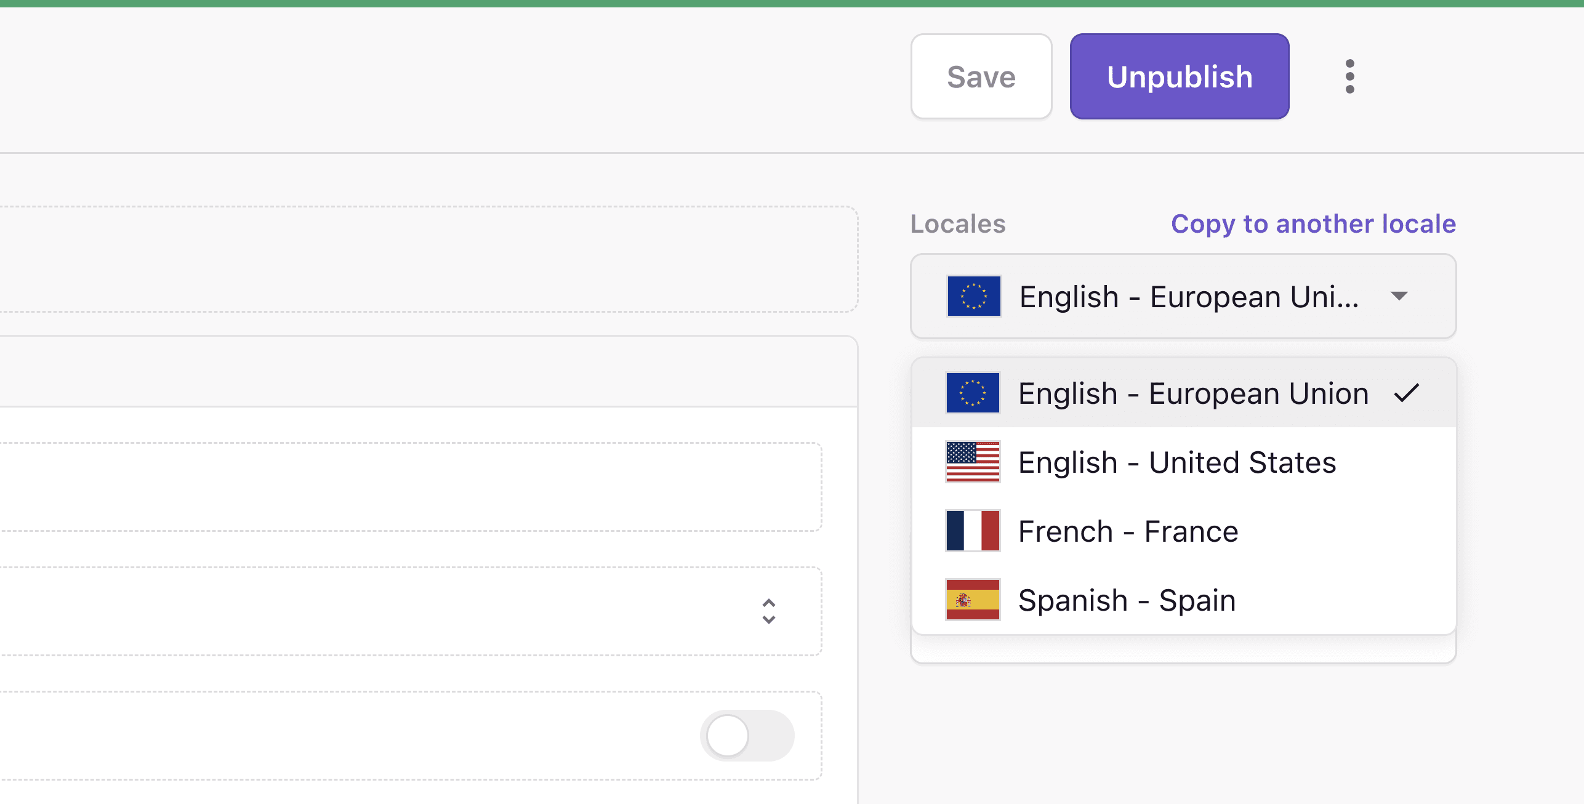Select the French - France locale
The width and height of the screenshot is (1584, 804).
point(1127,531)
